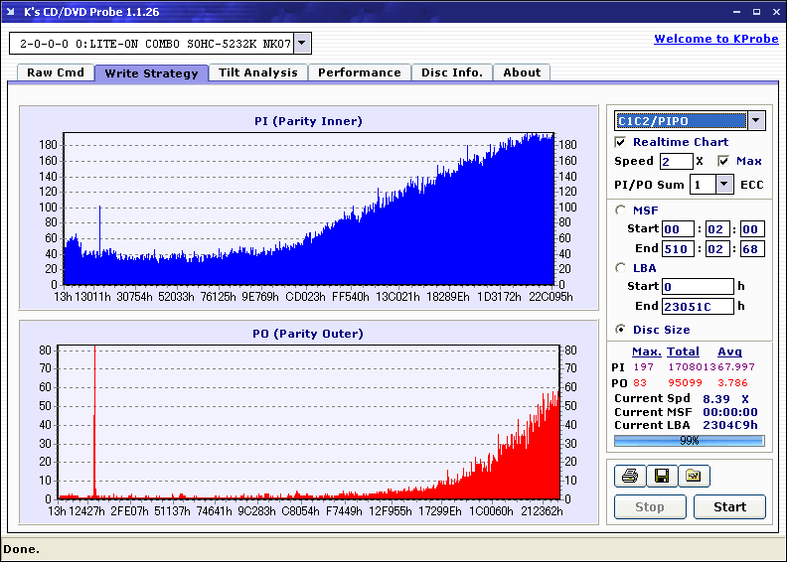Toggle the Realtime Chart checkbox
This screenshot has width=787, height=562.
[x=620, y=142]
